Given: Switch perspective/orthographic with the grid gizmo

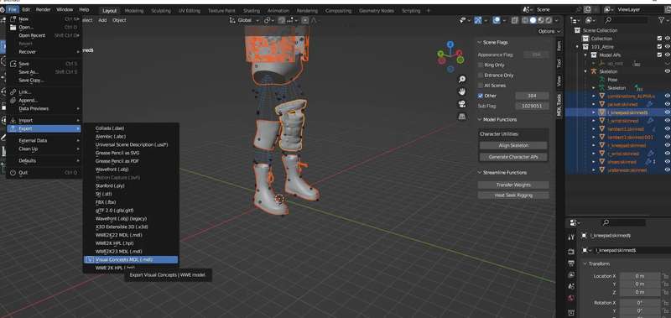Looking at the screenshot, I should point(462,117).
